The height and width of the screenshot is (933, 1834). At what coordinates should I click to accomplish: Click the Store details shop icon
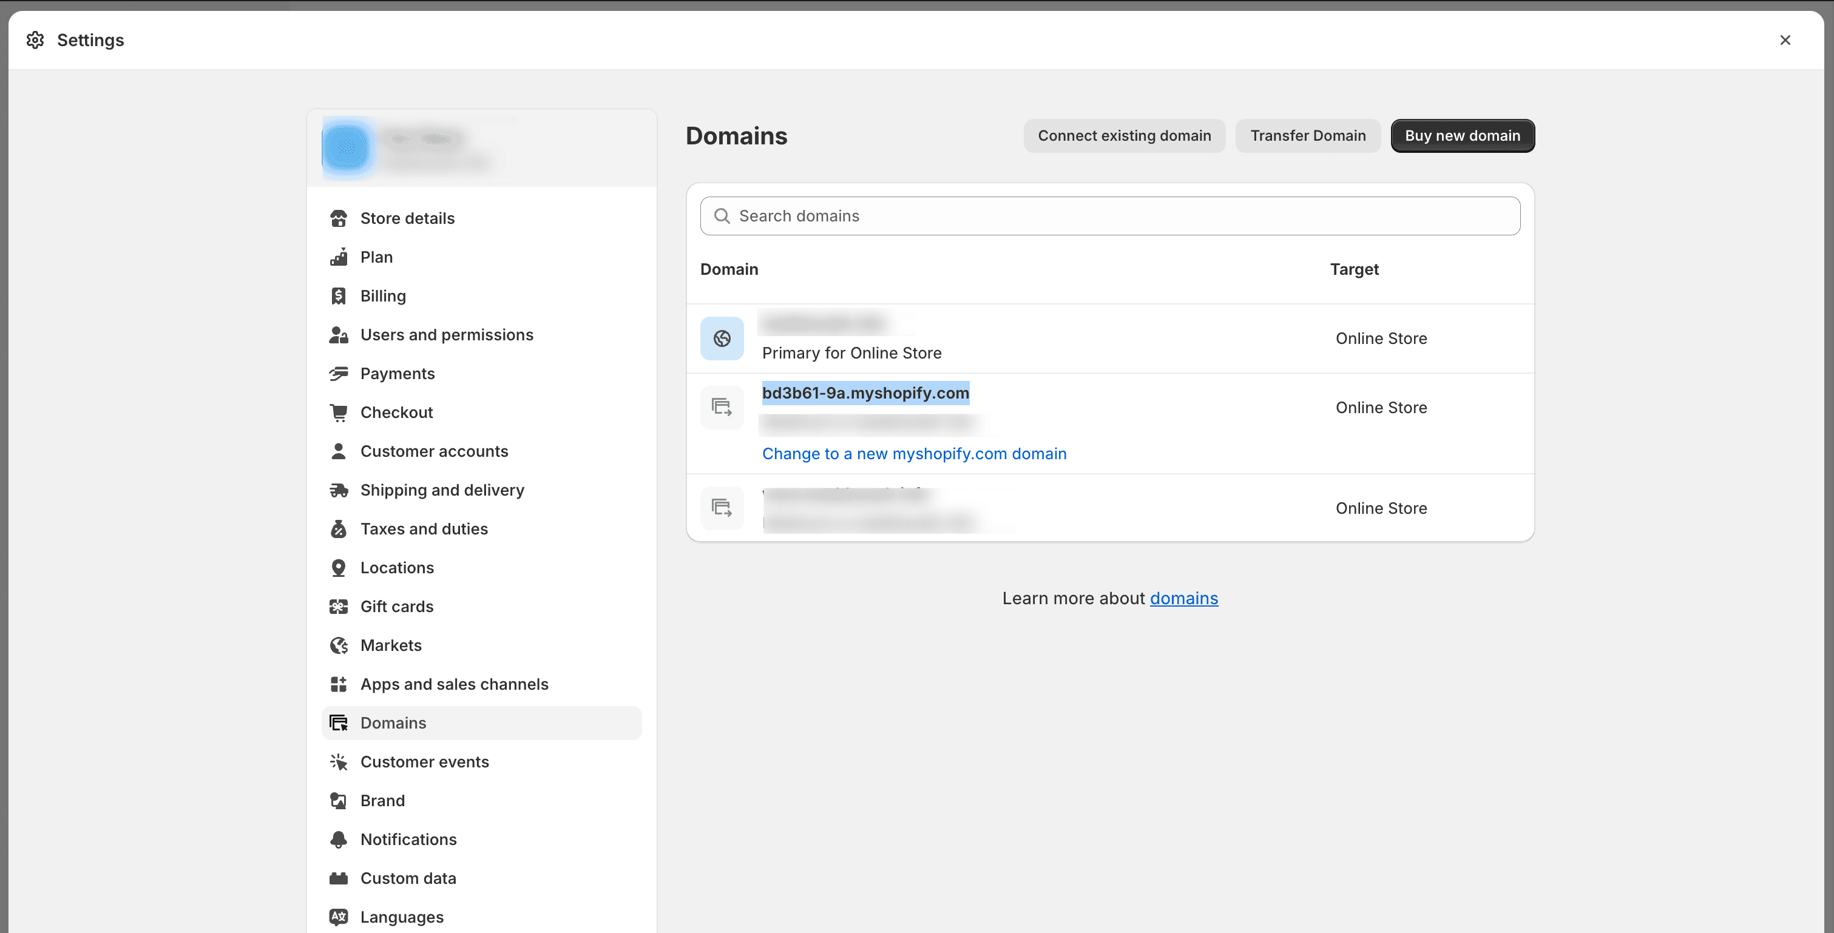tap(338, 218)
